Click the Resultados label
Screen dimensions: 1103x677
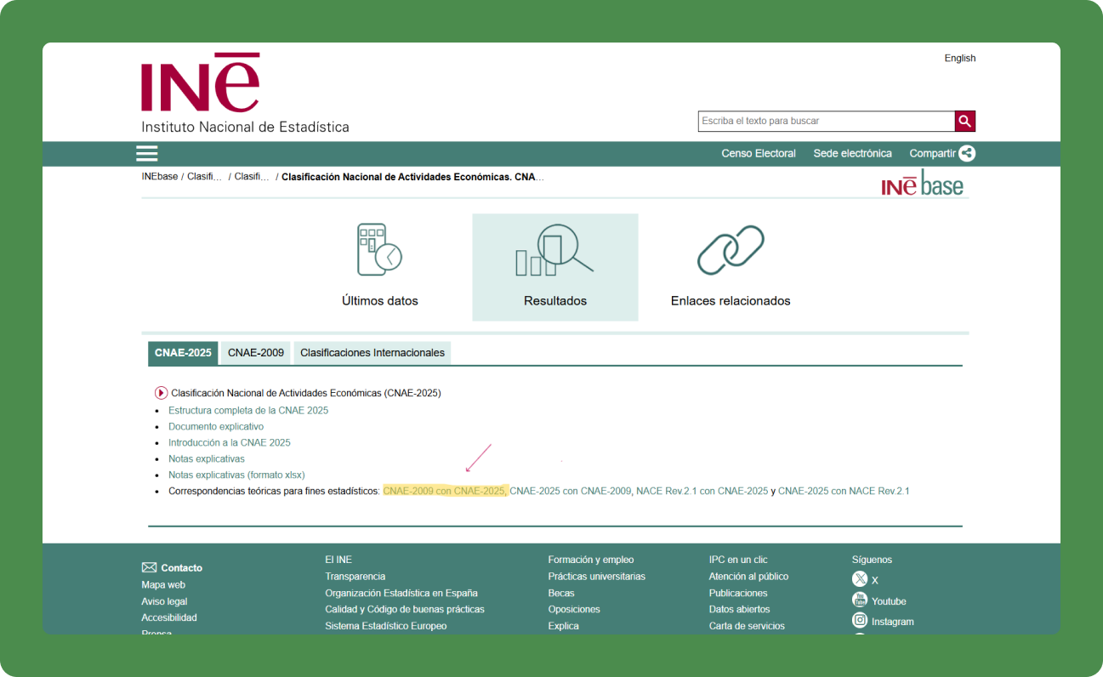(x=555, y=301)
